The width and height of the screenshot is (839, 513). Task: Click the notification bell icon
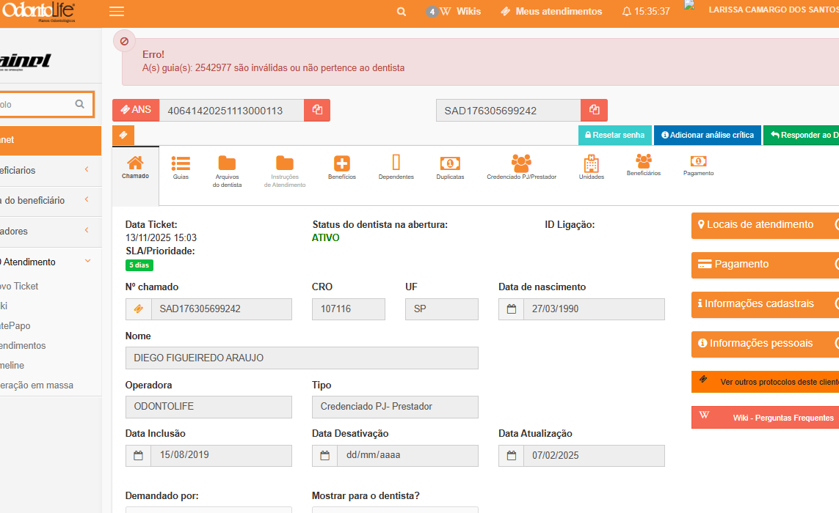[x=626, y=12]
